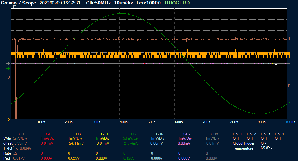
Task: Change CH1 V/div value 5mV/Div
Action: pos(20,138)
